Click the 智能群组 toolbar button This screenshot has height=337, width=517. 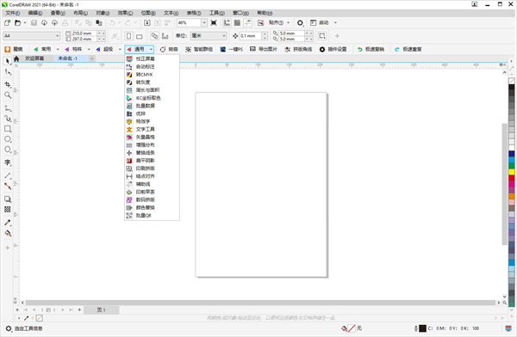[199, 49]
